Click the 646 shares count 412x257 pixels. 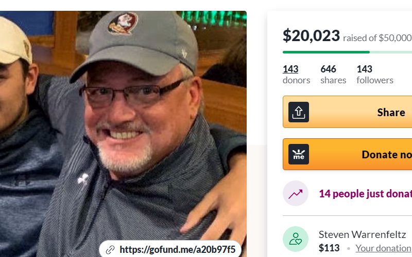333,75
